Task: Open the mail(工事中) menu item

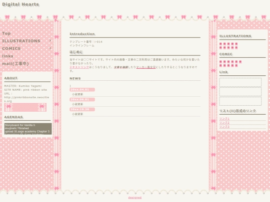Action: [x=15, y=63]
